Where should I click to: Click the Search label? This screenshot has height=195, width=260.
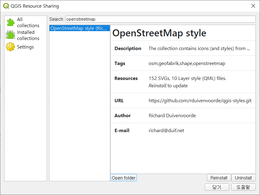click(x=56, y=19)
